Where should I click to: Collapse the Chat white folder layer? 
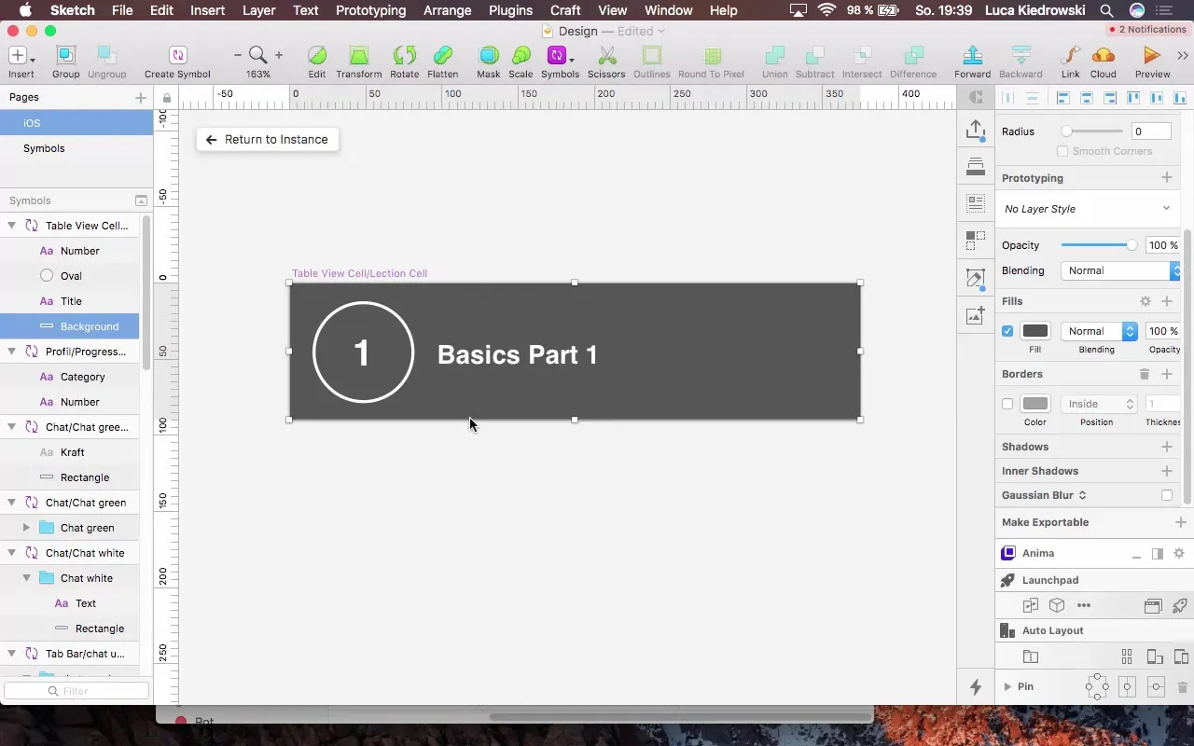26,578
